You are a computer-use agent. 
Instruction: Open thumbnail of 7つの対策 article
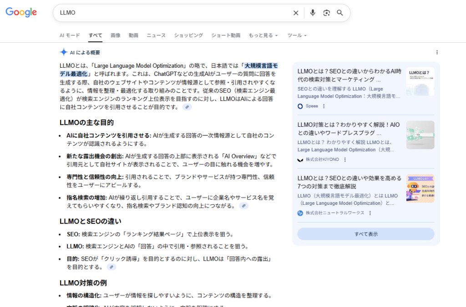tap(420, 188)
